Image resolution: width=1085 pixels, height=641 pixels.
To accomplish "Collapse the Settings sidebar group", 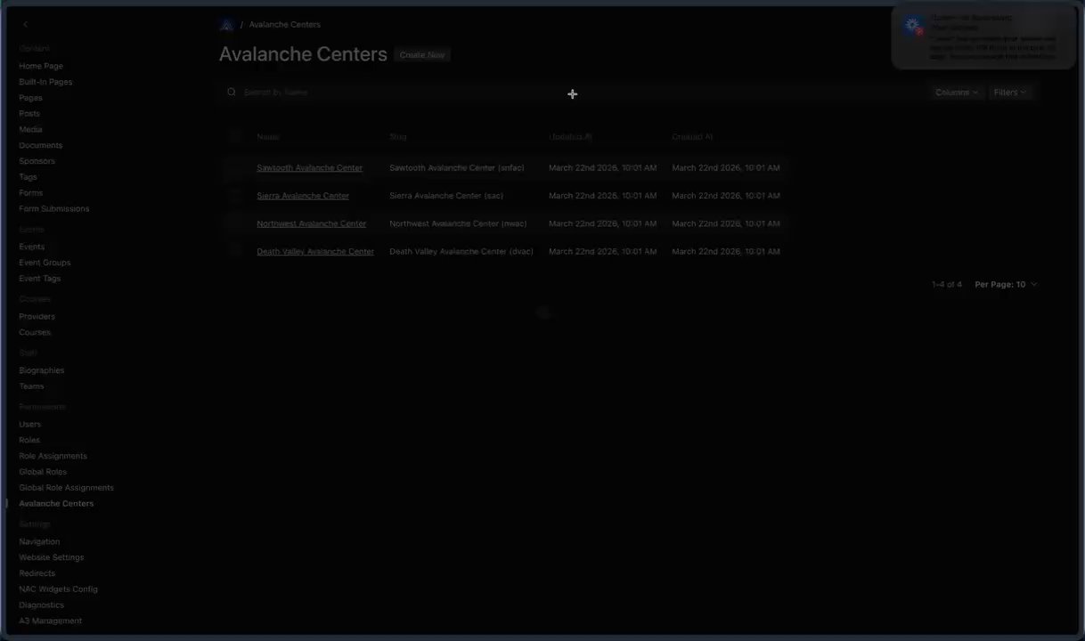I will tap(34, 524).
